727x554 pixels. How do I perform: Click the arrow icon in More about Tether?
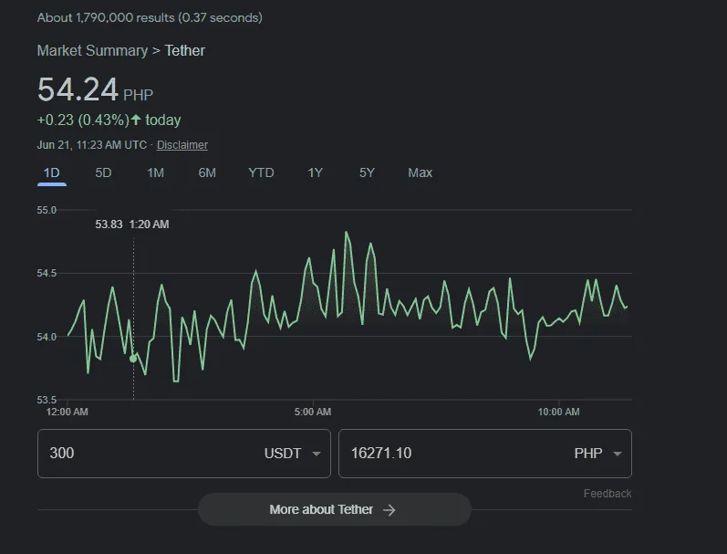click(x=389, y=510)
